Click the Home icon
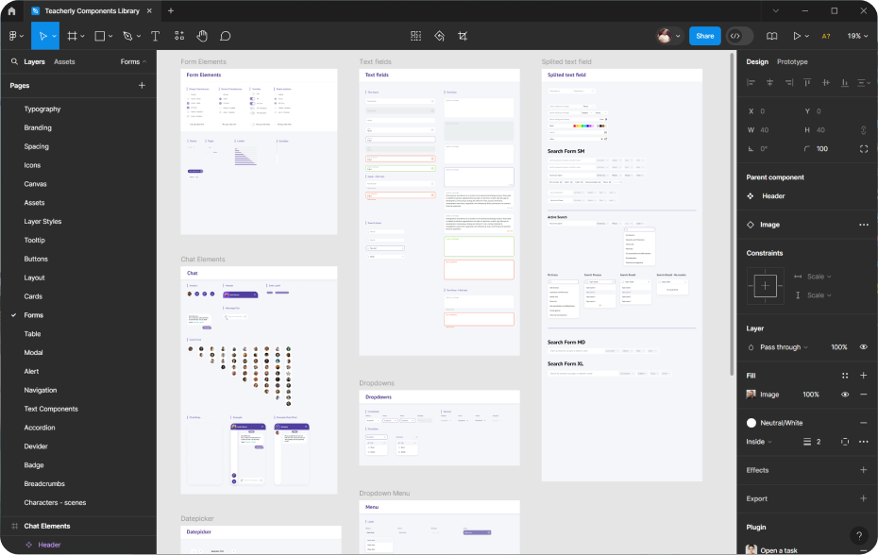 (11, 10)
